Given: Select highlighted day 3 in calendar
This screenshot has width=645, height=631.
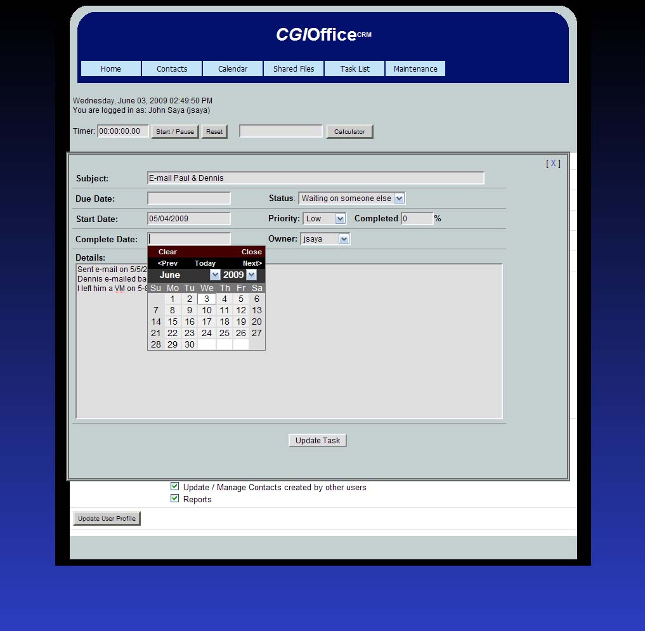Looking at the screenshot, I should click(x=207, y=299).
